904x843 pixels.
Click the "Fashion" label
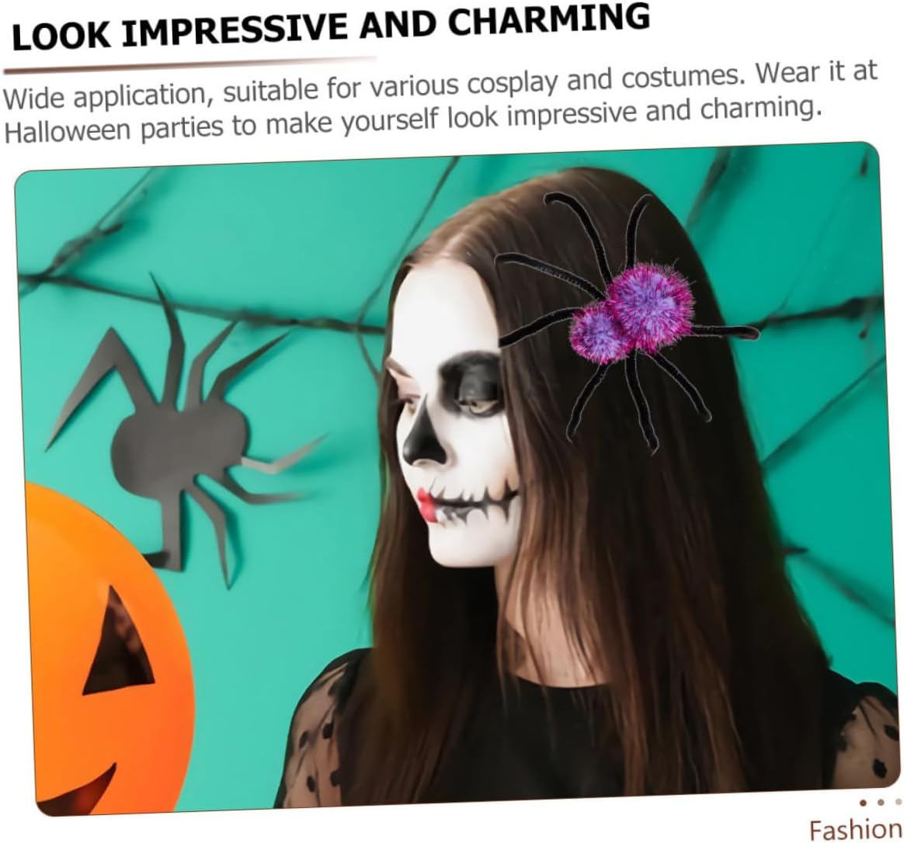point(855,829)
